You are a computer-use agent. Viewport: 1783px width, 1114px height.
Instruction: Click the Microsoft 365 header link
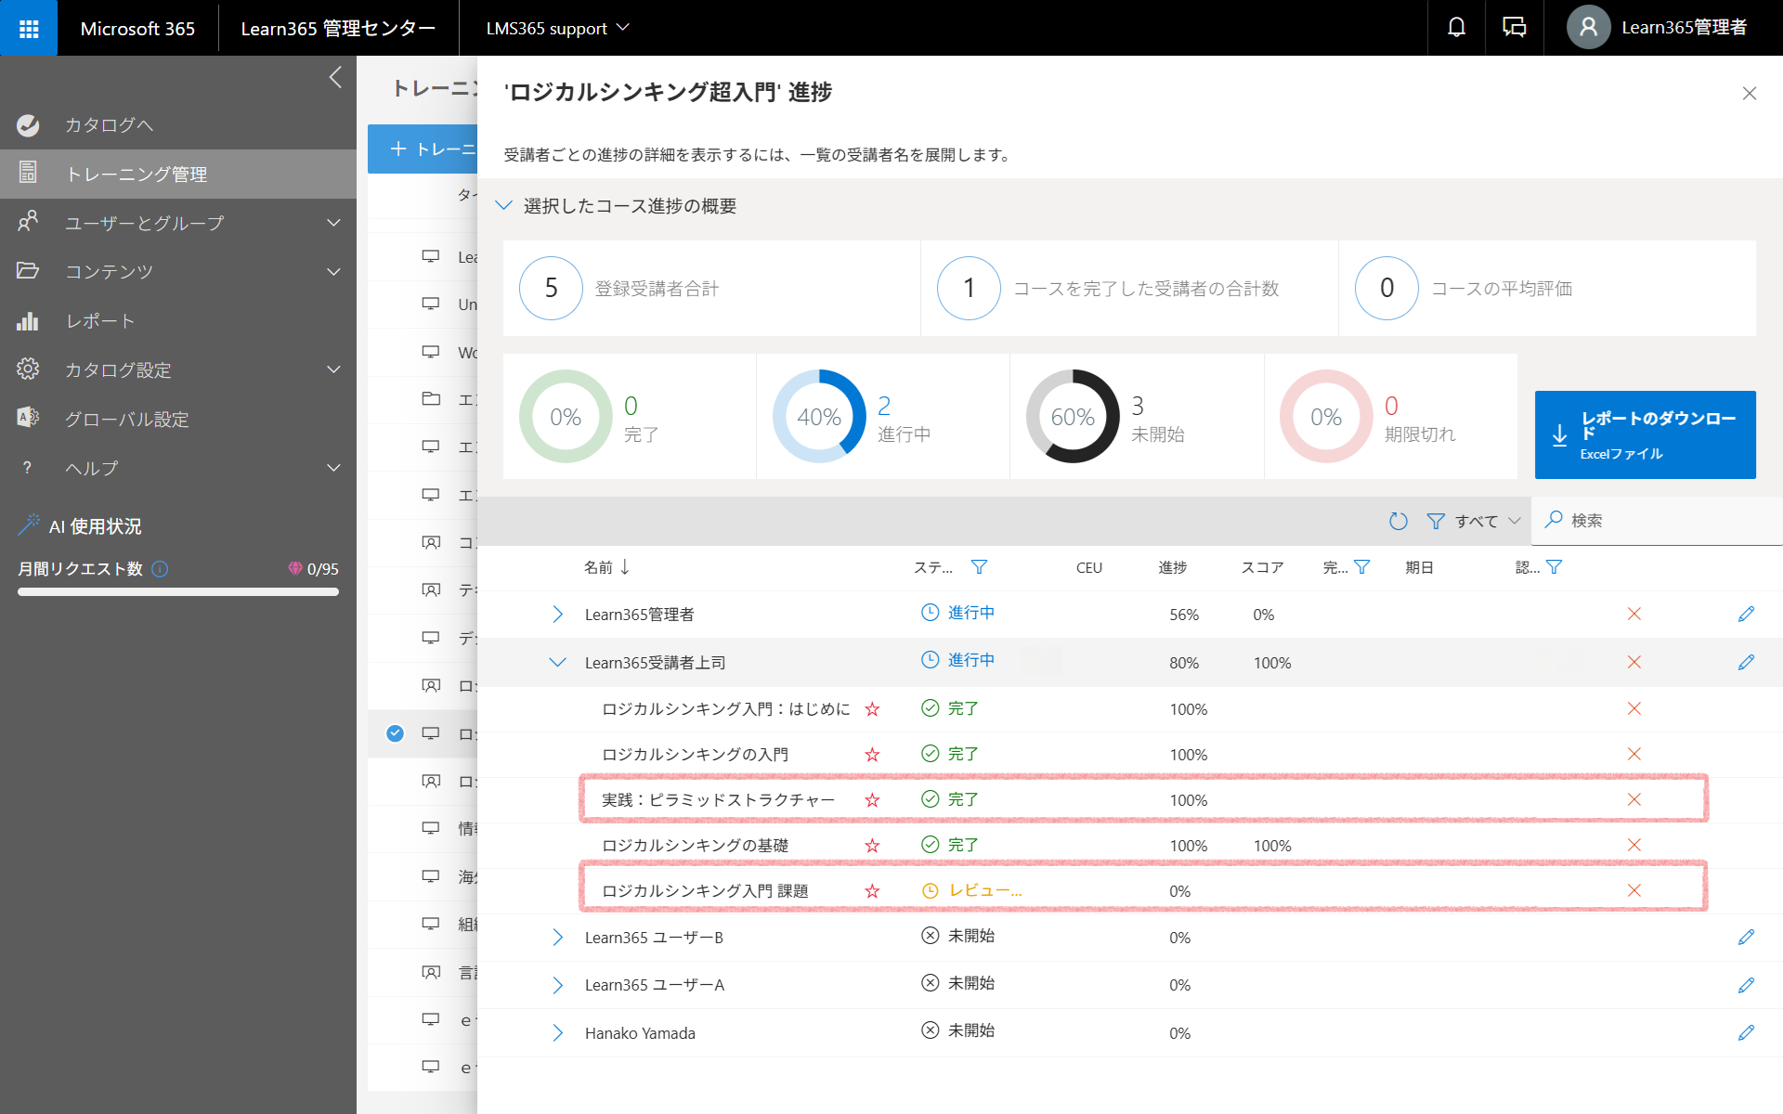pos(137,28)
